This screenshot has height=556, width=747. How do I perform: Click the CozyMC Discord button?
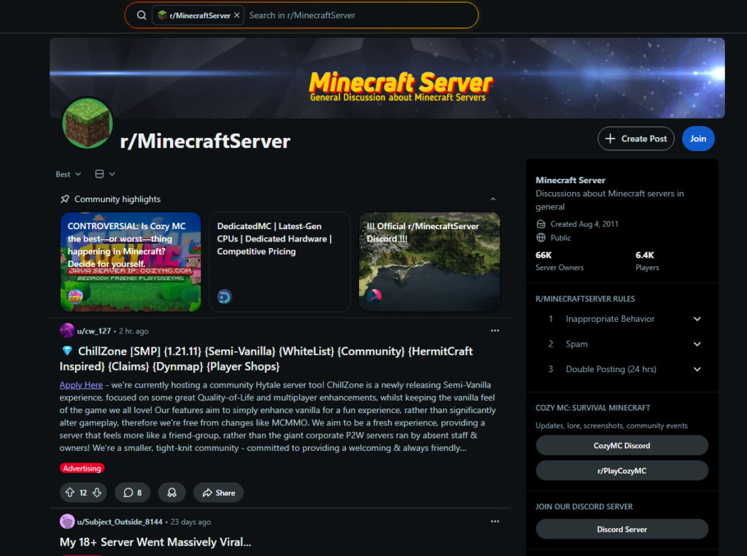pos(622,446)
